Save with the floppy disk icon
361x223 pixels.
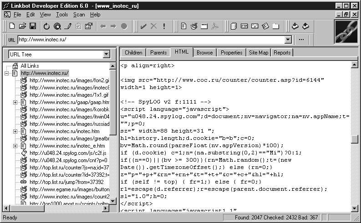tap(33, 26)
